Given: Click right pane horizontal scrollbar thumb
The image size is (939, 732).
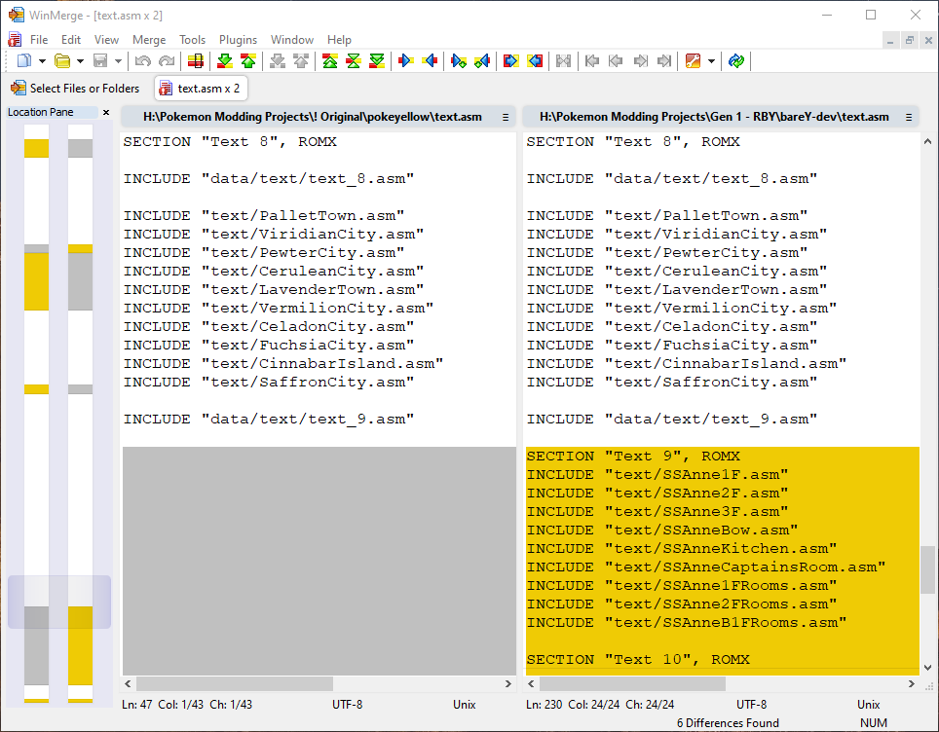Looking at the screenshot, I should click(632, 683).
